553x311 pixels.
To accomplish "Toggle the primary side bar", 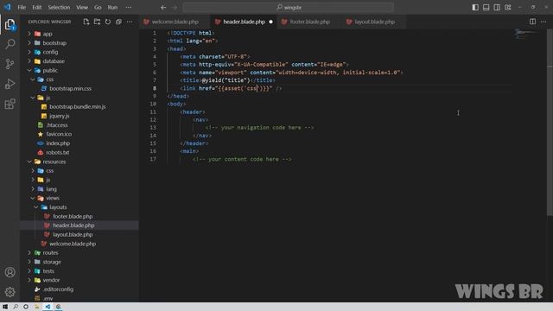I will tap(475, 8).
